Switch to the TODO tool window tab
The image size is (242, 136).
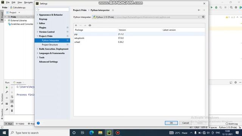pos(20,124)
